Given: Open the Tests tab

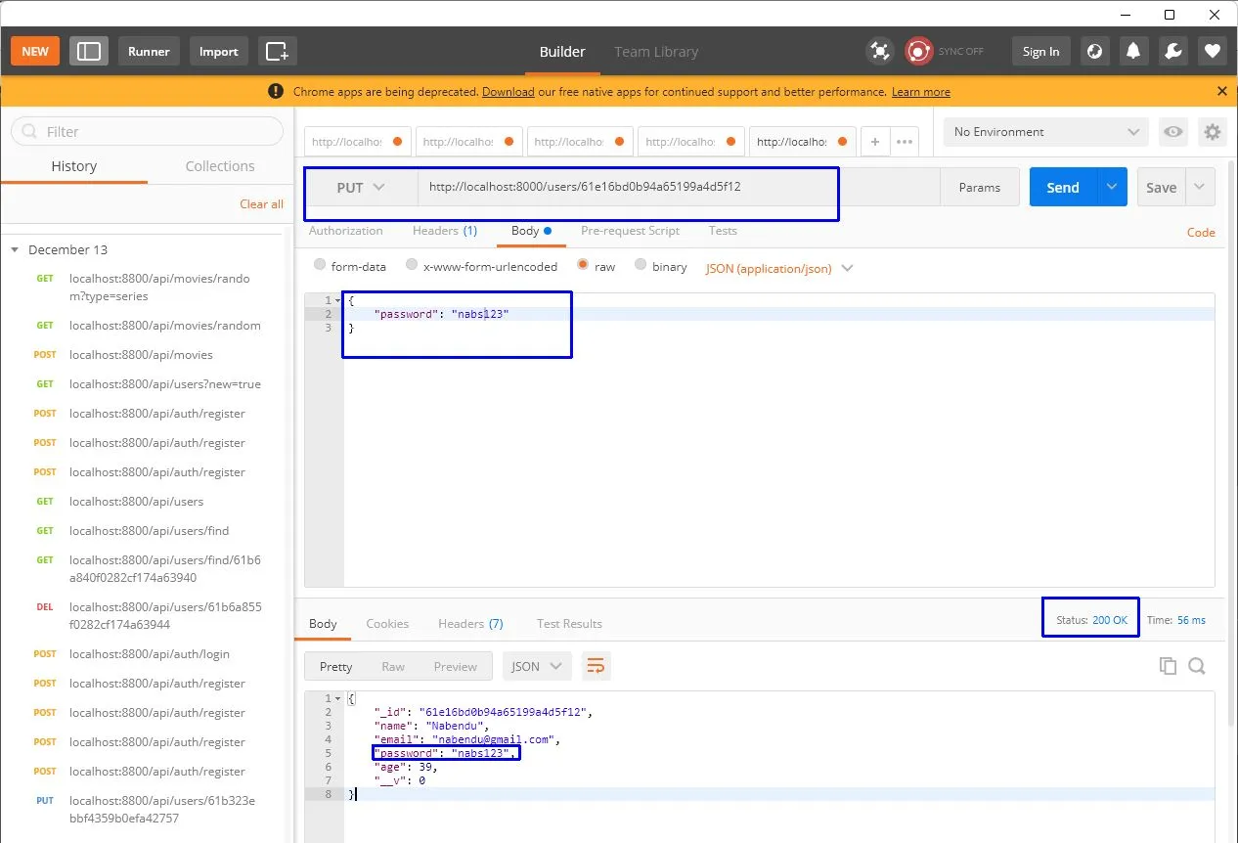Looking at the screenshot, I should pos(723,231).
